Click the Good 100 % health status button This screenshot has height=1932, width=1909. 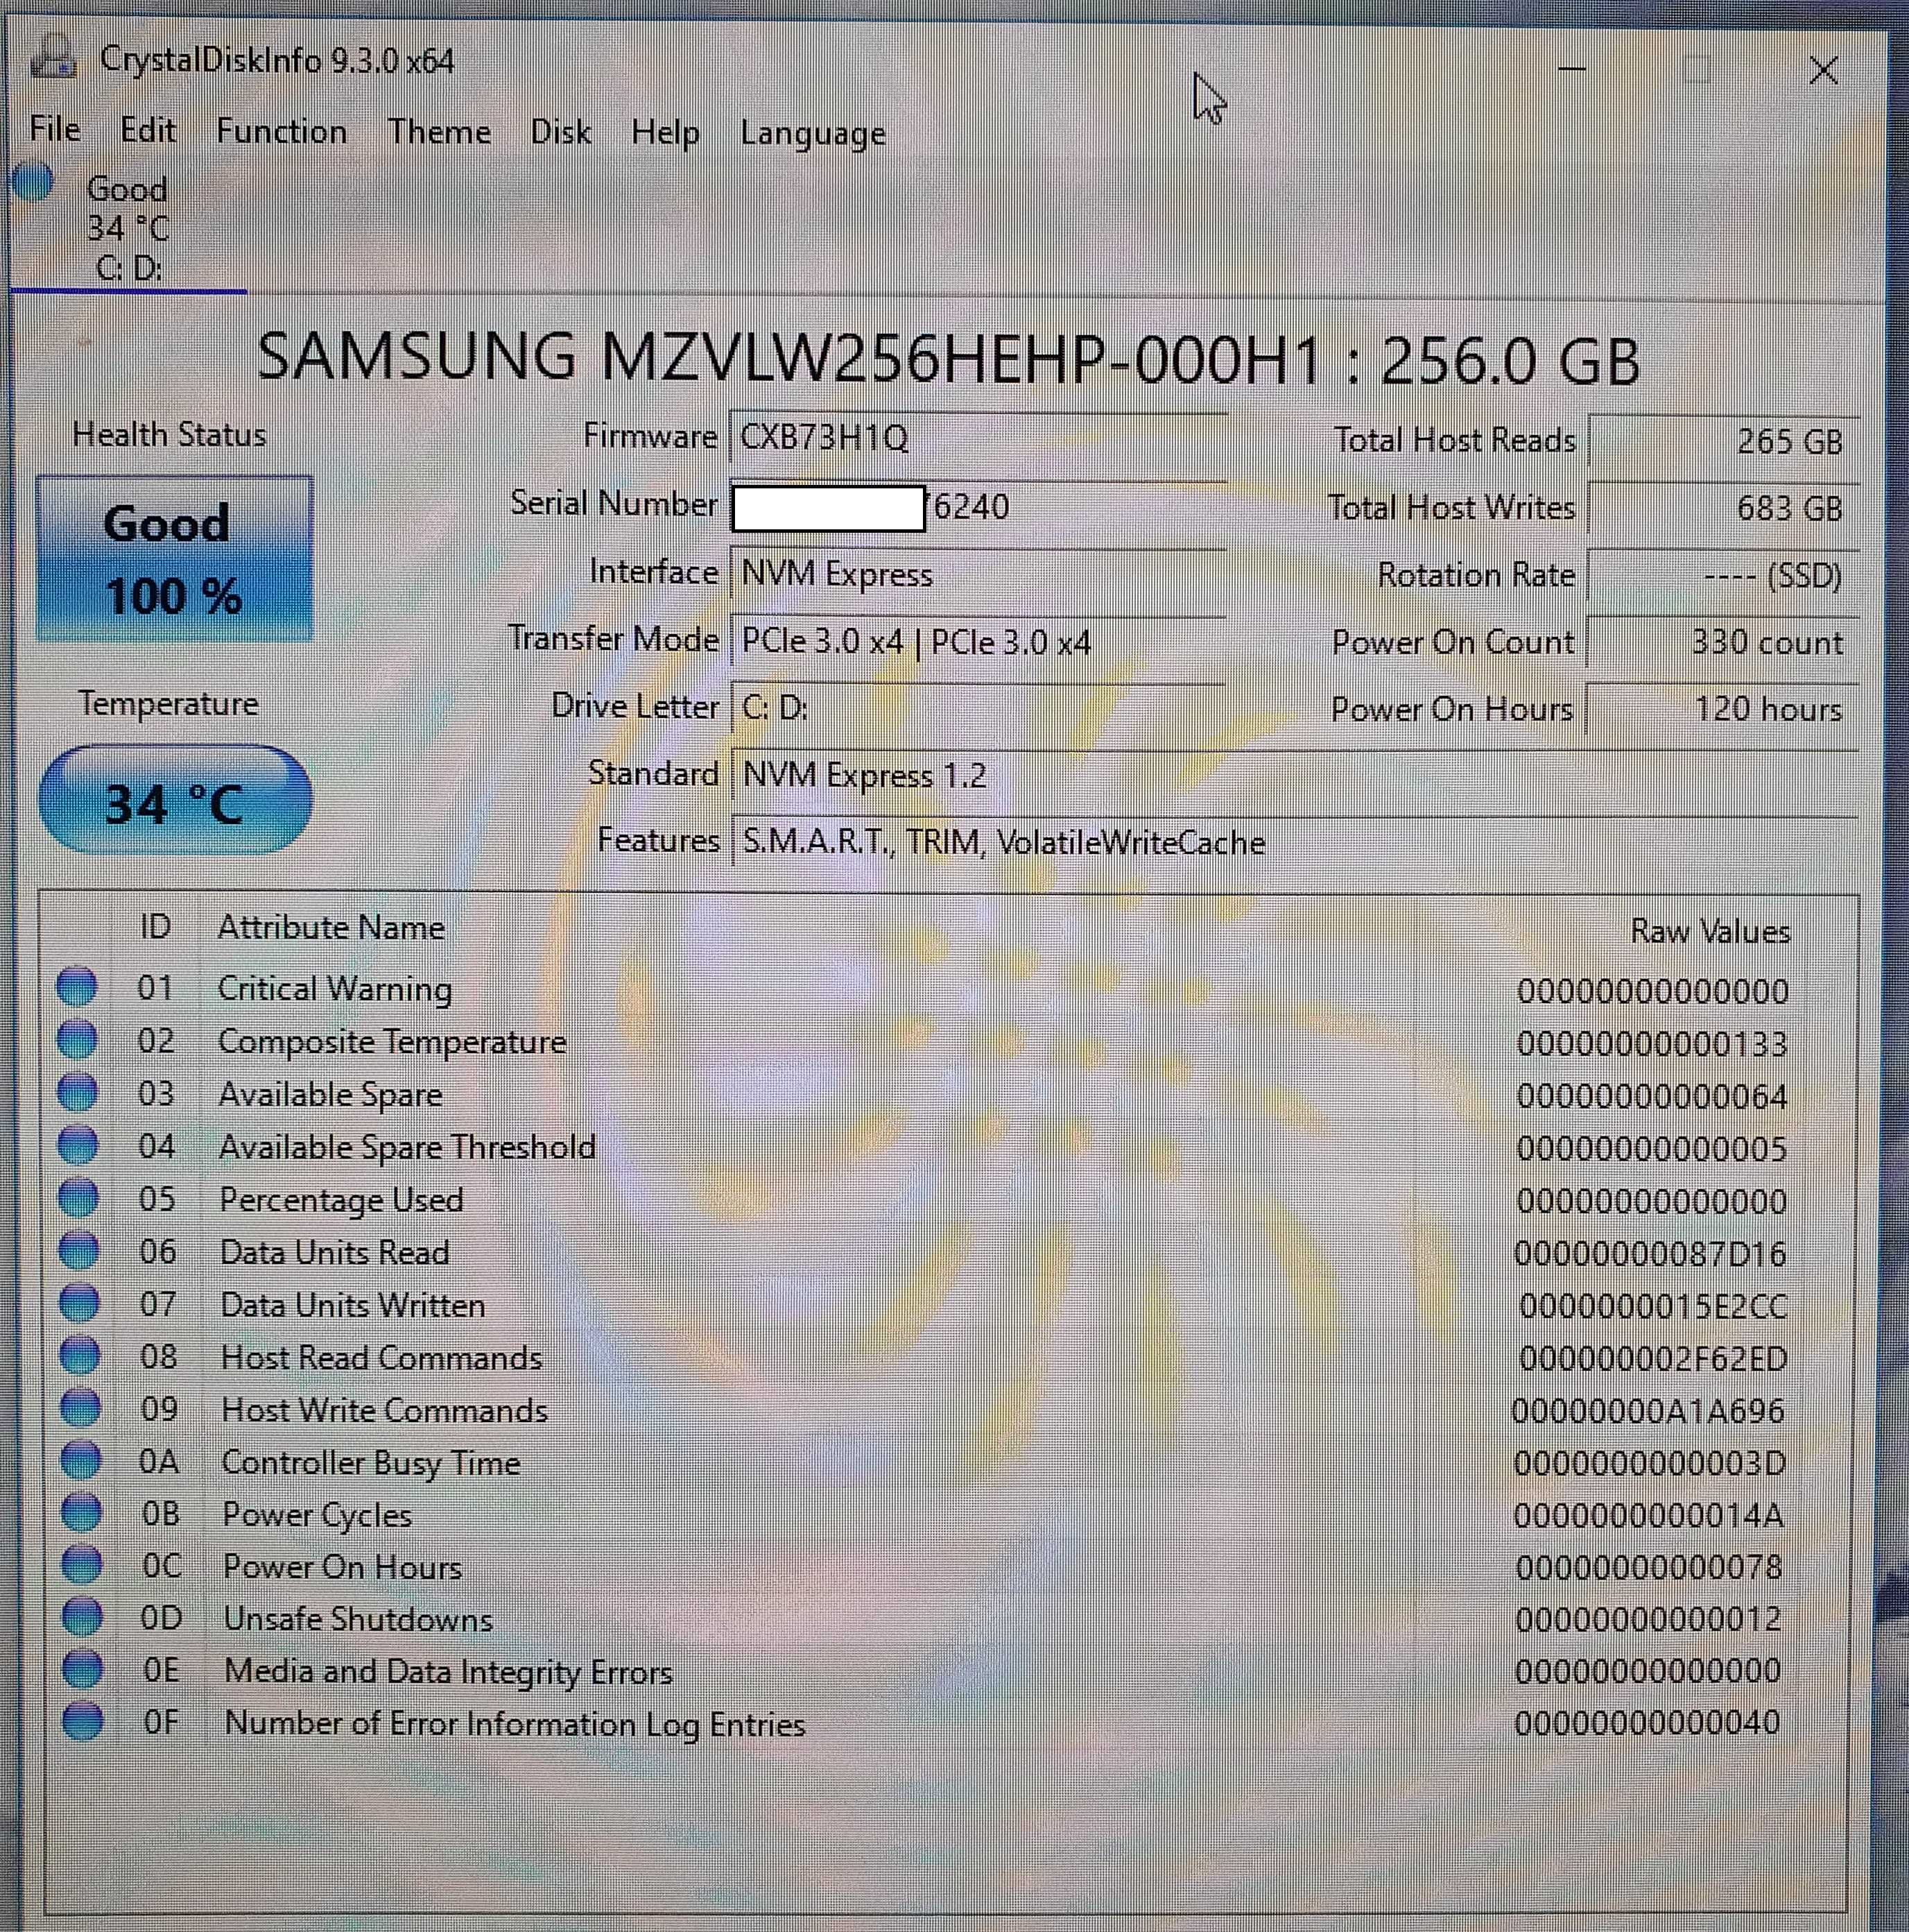point(174,559)
